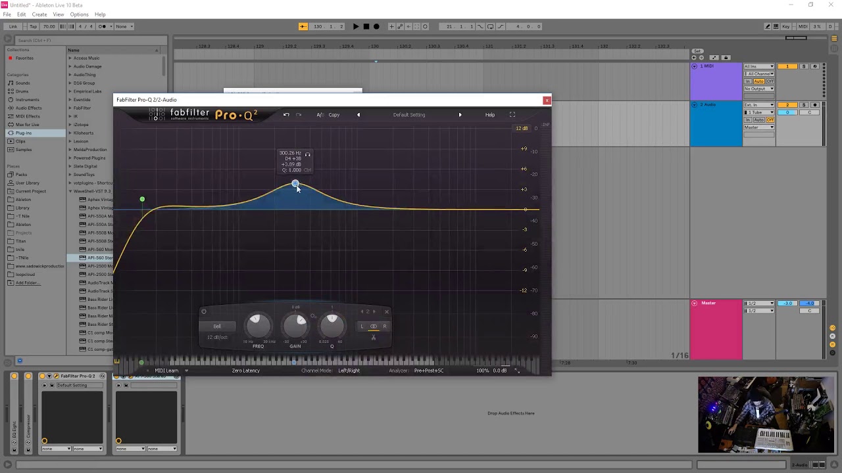The width and height of the screenshot is (842, 473).
Task: Click the green high-pass band dot
Action: coord(142,199)
